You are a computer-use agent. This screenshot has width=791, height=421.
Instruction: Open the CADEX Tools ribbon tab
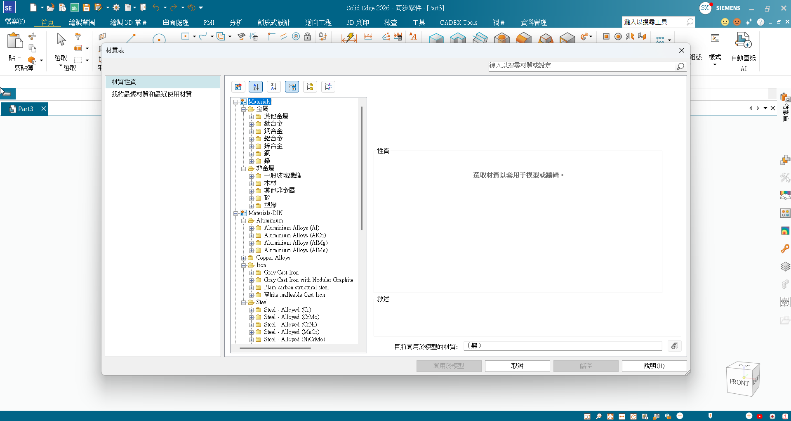458,22
